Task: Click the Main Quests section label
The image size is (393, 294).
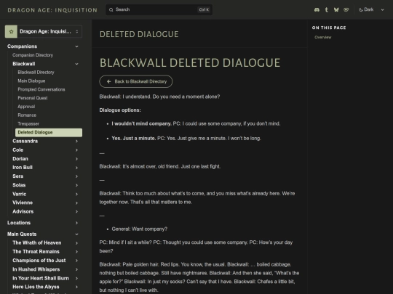Action: pyautogui.click(x=22, y=234)
